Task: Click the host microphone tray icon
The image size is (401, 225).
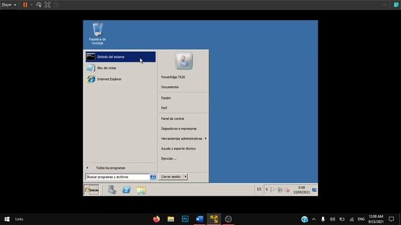Action: point(323,219)
